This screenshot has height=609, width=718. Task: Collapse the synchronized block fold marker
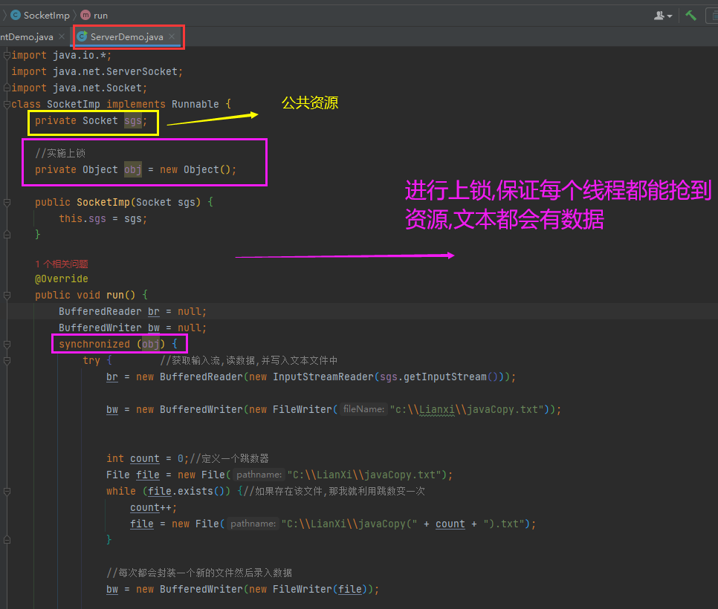click(x=7, y=344)
